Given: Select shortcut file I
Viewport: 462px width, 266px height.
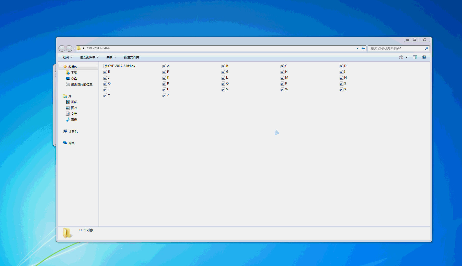Looking at the screenshot, I should point(342,72).
